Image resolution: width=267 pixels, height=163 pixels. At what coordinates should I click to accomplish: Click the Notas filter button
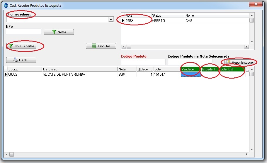(59, 32)
